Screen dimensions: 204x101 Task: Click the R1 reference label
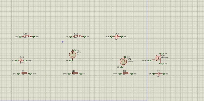point(23,71)
